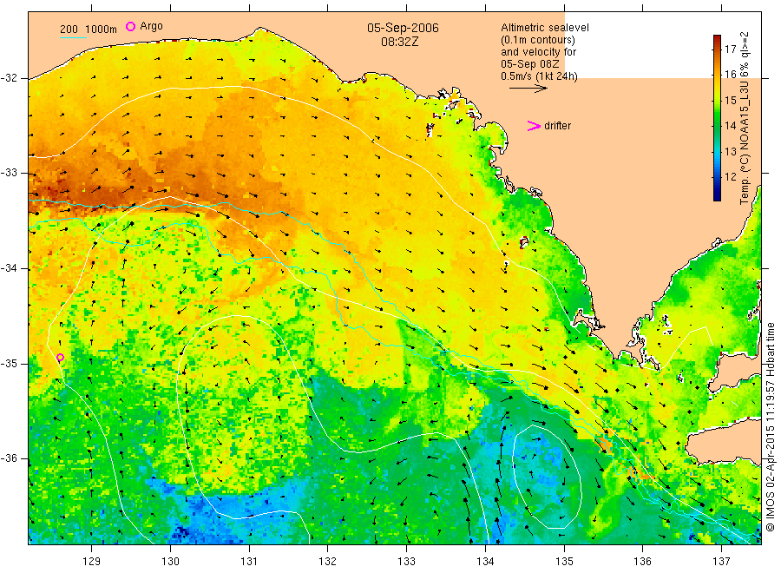Click the temperature color bar
The width and height of the screenshot is (781, 573).
tap(717, 118)
